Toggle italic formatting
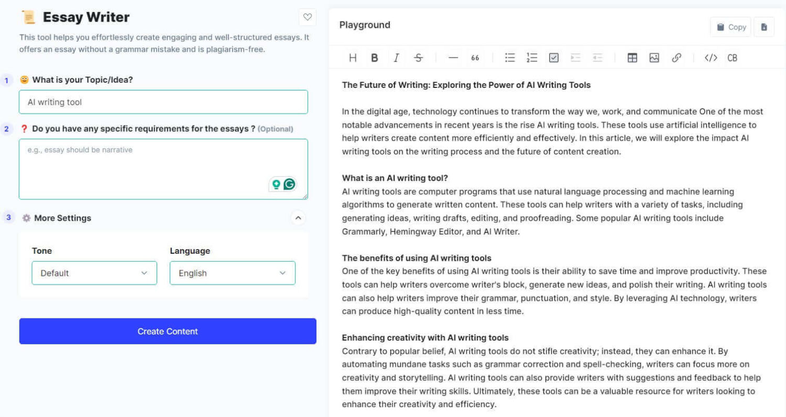The width and height of the screenshot is (786, 417). point(396,58)
